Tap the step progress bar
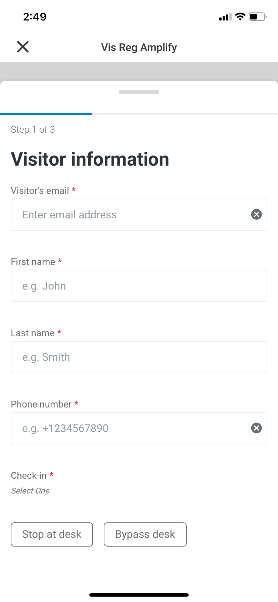 click(139, 114)
